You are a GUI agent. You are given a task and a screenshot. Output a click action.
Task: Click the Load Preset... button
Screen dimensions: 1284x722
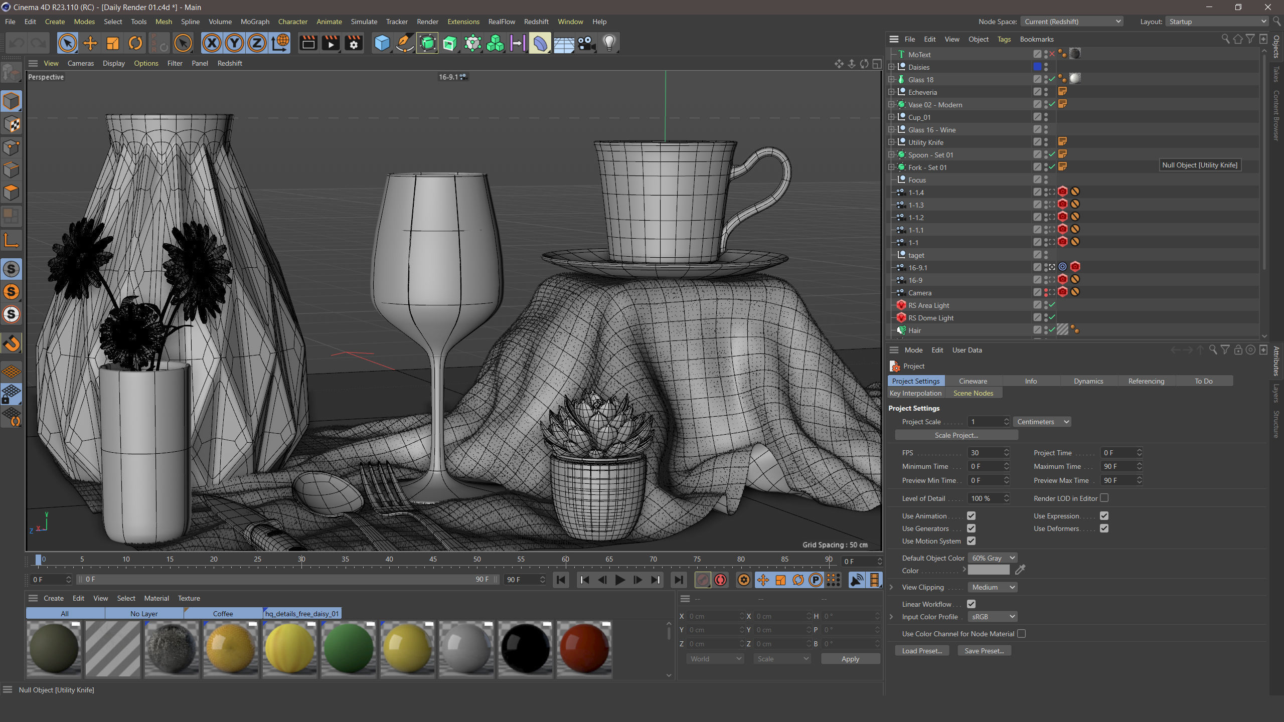click(922, 651)
